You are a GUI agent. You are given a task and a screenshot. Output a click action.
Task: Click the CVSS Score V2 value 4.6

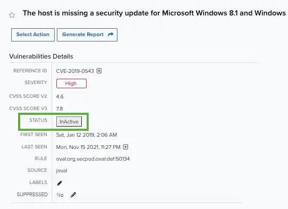coord(60,96)
